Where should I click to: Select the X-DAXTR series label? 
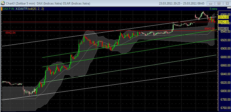pyautogui.click(x=21, y=9)
